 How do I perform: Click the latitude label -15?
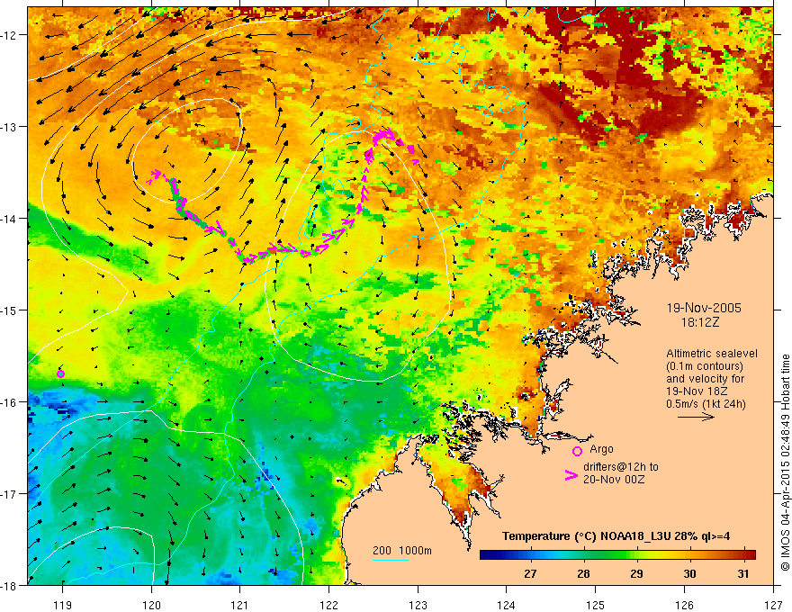click(x=10, y=310)
